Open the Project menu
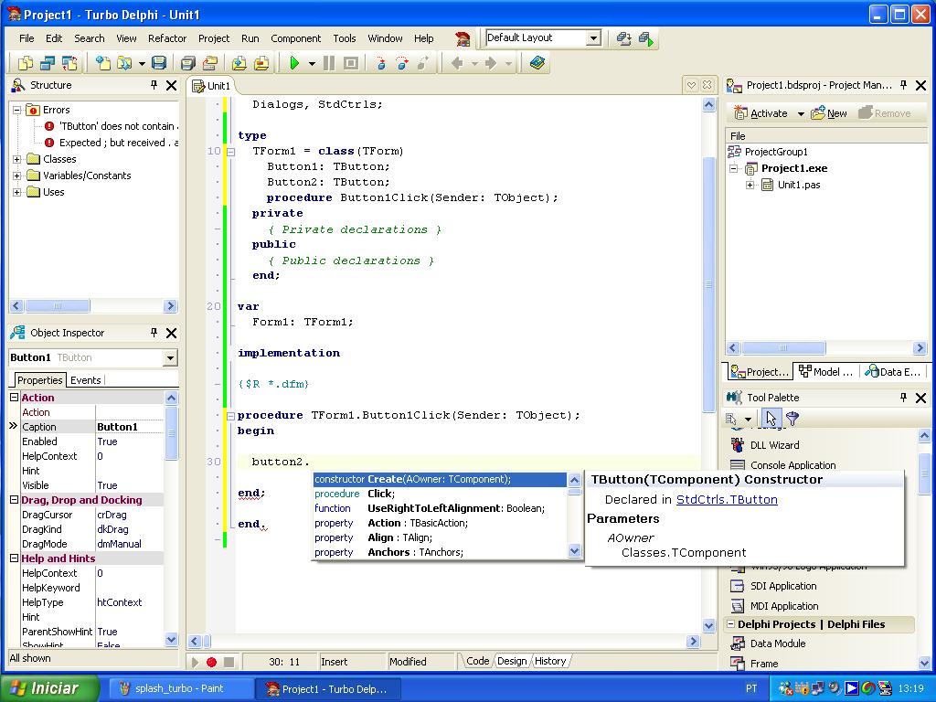Screen dimensions: 936x702 pos(214,38)
